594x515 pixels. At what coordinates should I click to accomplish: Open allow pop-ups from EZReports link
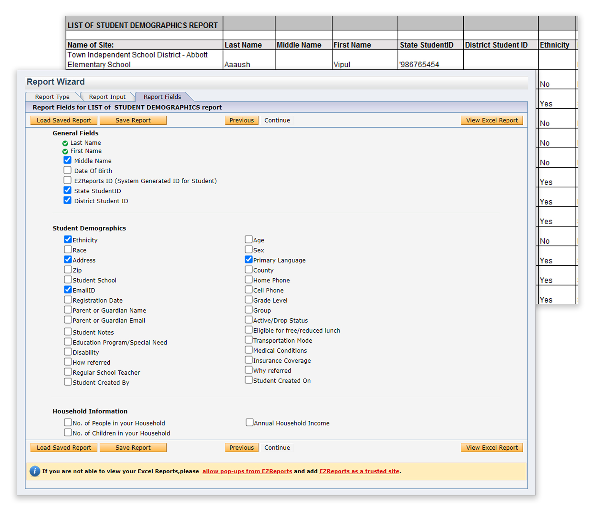(x=247, y=471)
